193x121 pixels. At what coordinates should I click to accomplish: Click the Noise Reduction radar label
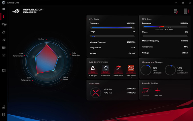[76, 54]
